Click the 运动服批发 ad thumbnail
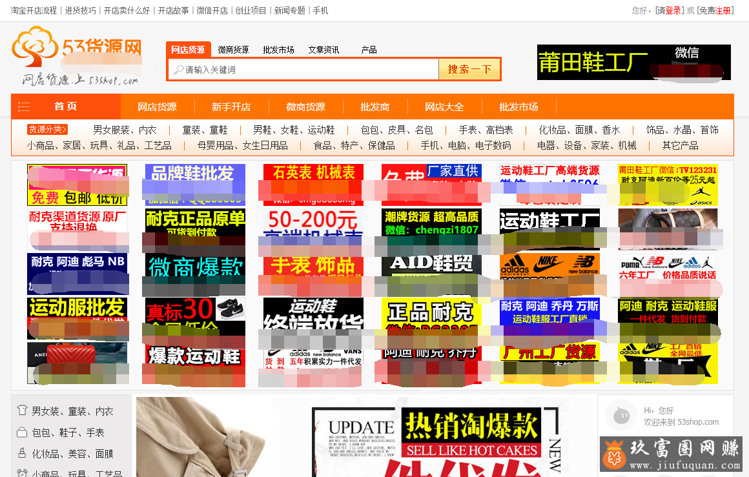Image resolution: width=749 pixels, height=477 pixels. click(77, 318)
